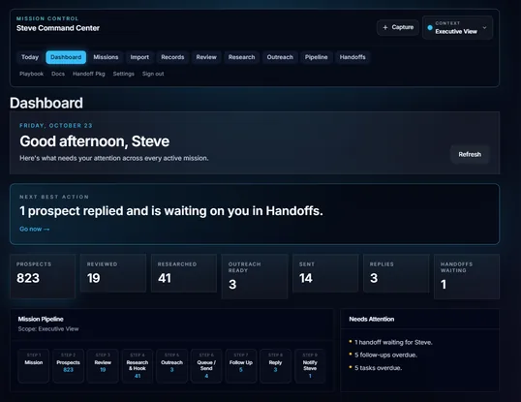Click '5 tasks overdue.' item
Viewport: 521px width, 402px height.
(x=378, y=368)
